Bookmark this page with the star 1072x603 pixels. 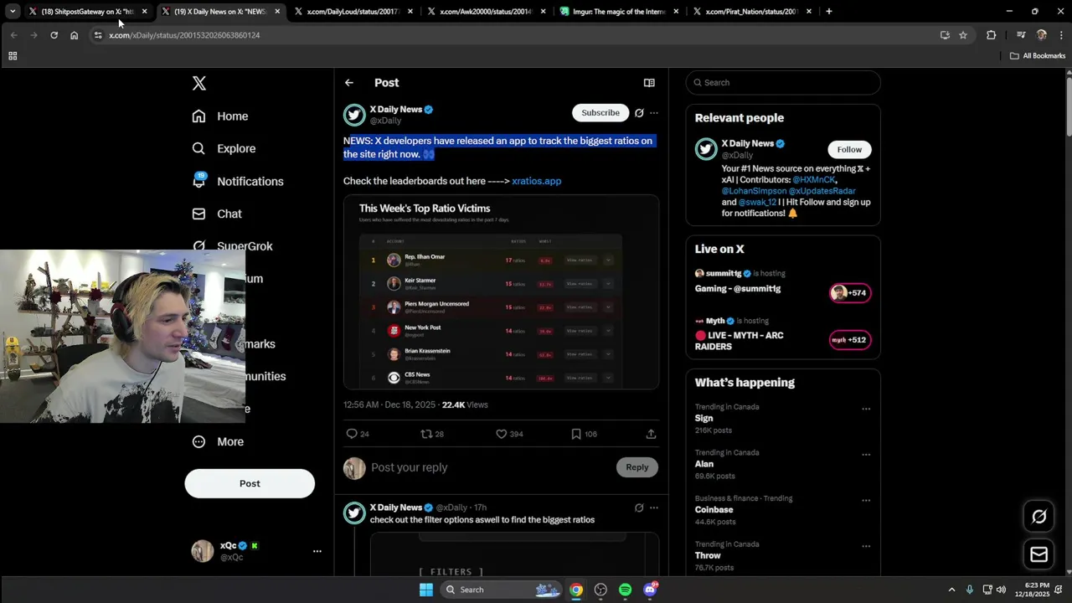click(x=963, y=35)
